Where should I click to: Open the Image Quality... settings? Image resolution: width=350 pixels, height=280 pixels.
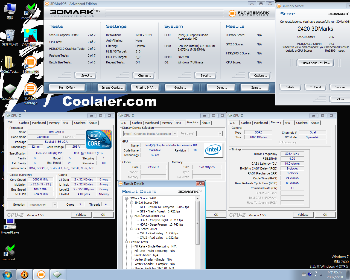(x=112, y=87)
